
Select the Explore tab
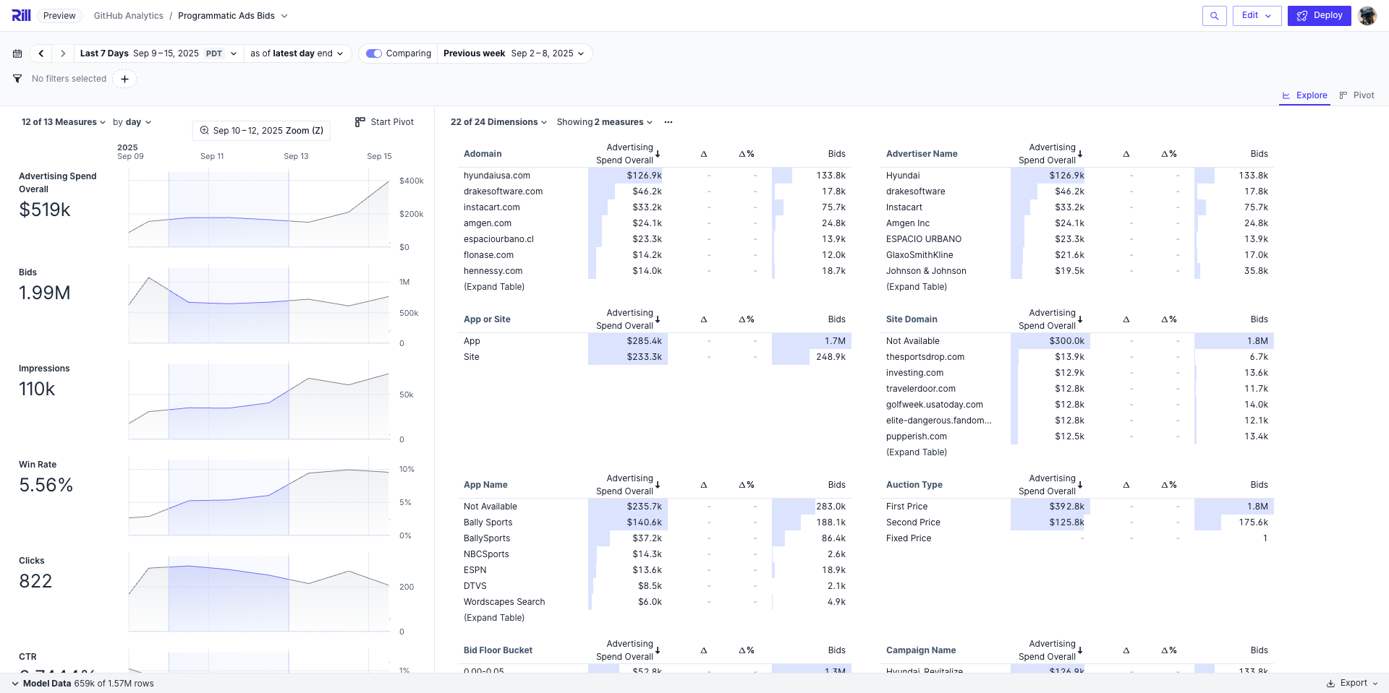[x=1304, y=95]
